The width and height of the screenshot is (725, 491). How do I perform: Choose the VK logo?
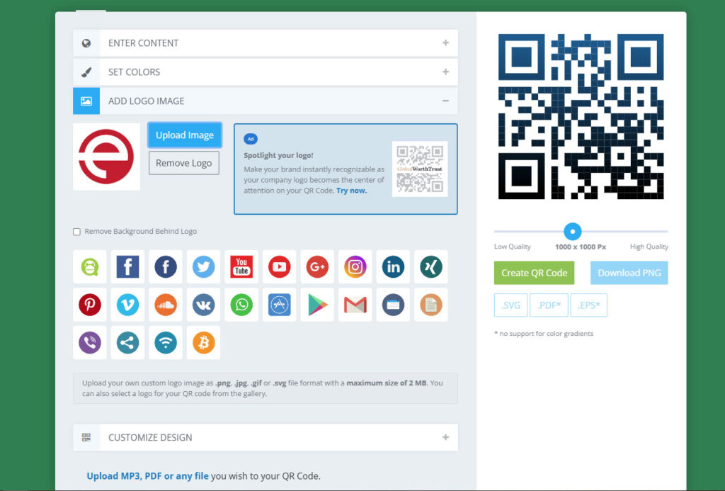coord(203,305)
